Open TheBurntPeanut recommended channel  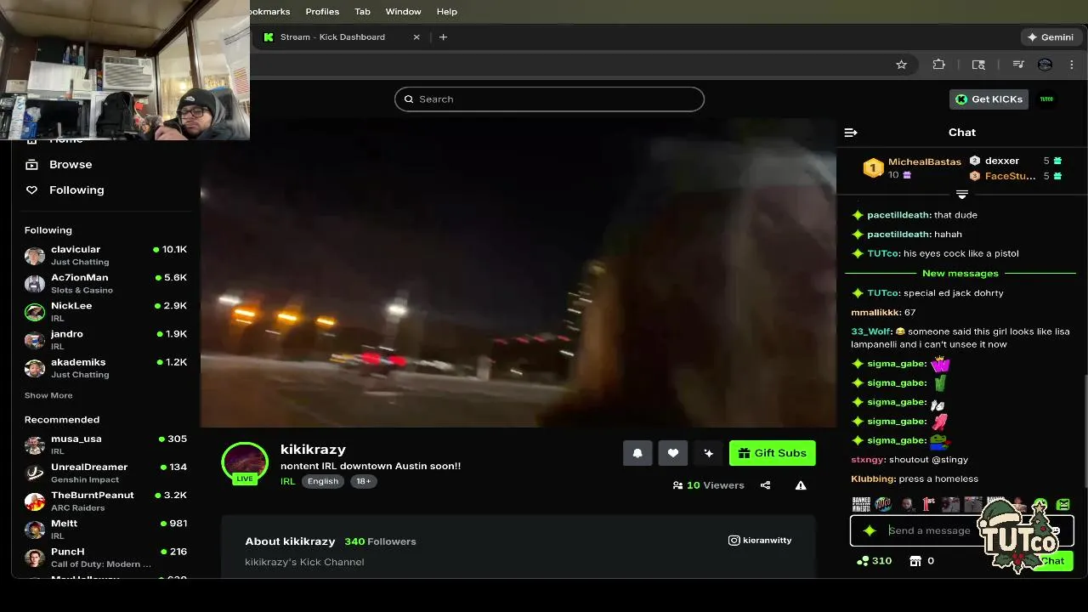click(x=105, y=501)
